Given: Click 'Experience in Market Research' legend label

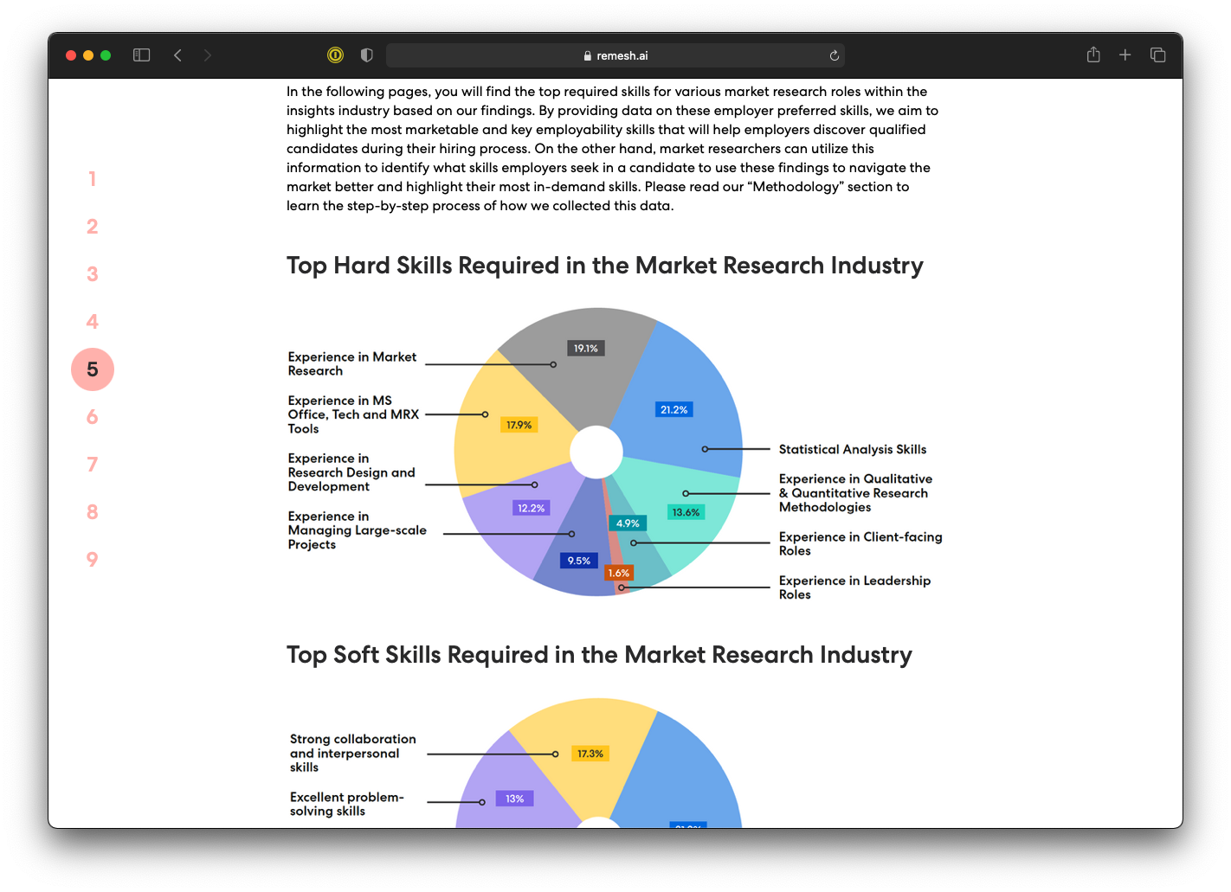Looking at the screenshot, I should [352, 363].
